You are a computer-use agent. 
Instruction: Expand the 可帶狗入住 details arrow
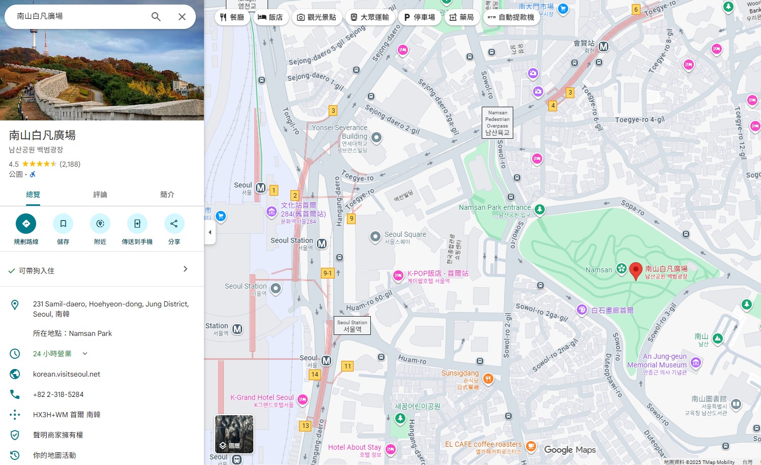click(x=186, y=269)
